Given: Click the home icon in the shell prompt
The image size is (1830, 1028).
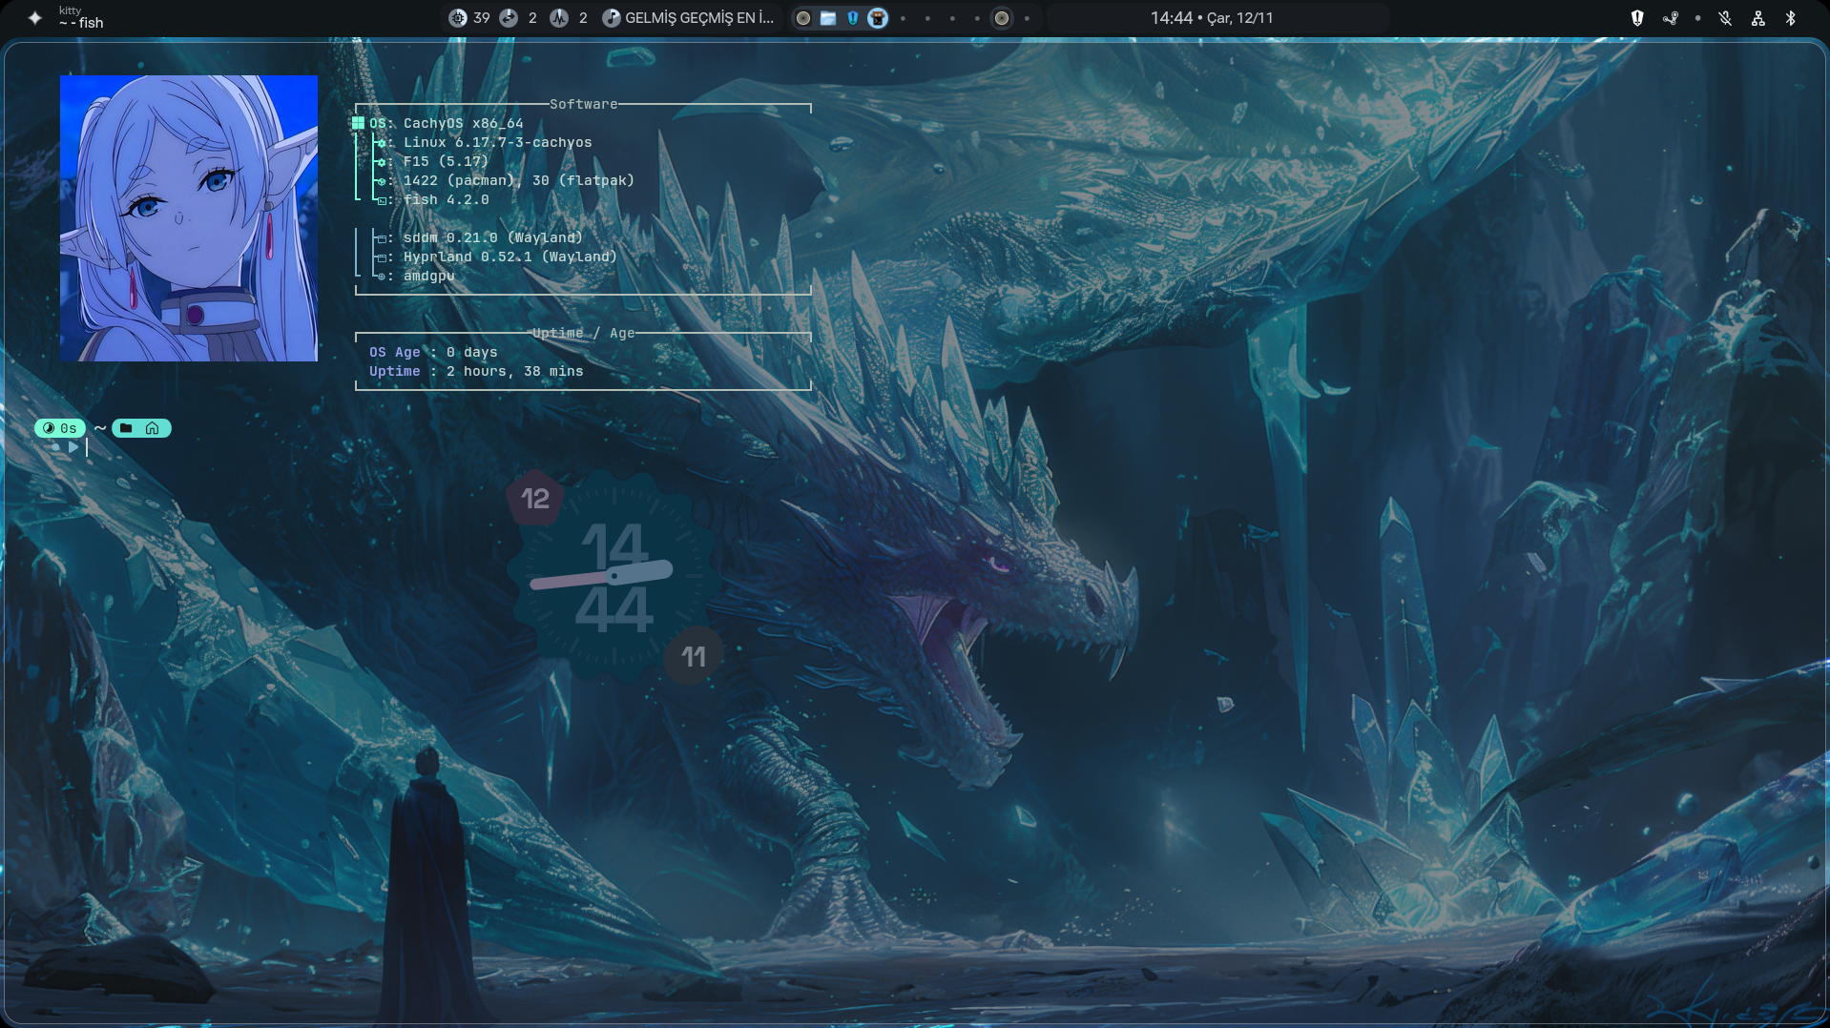Looking at the screenshot, I should coord(152,428).
